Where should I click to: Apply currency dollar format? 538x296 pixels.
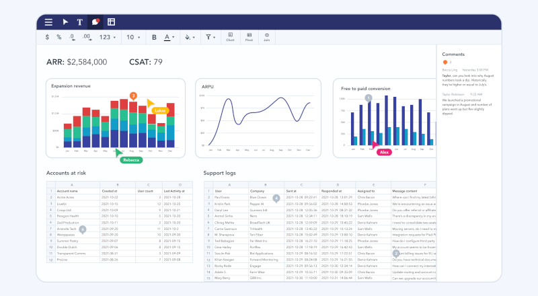pos(46,37)
